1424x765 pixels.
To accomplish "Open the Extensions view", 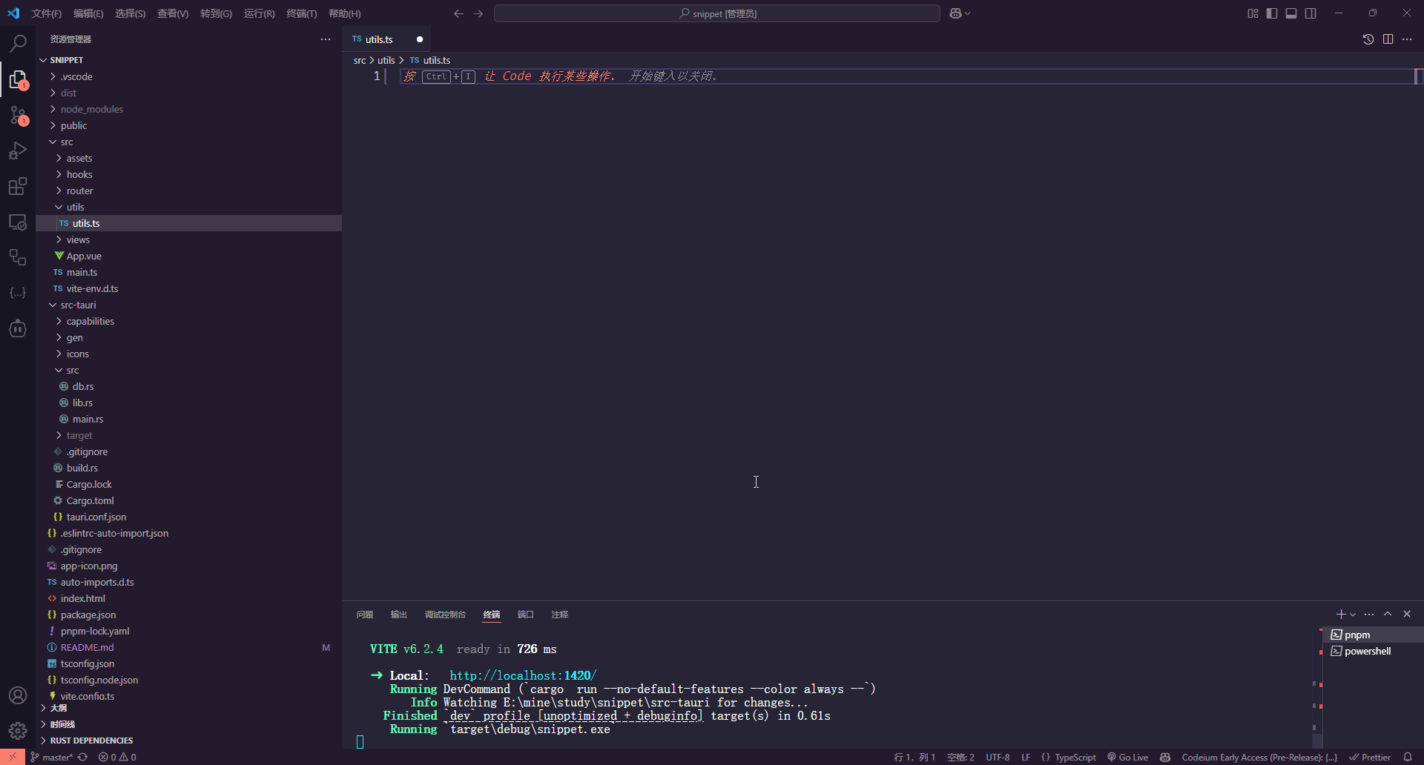I will [x=18, y=187].
